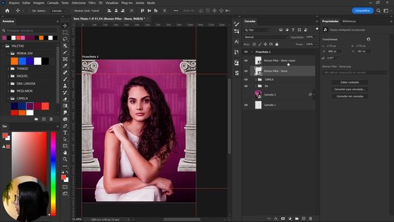Screen dimensions: 394x222
Task: Select the Eraser tool
Action: (65, 99)
